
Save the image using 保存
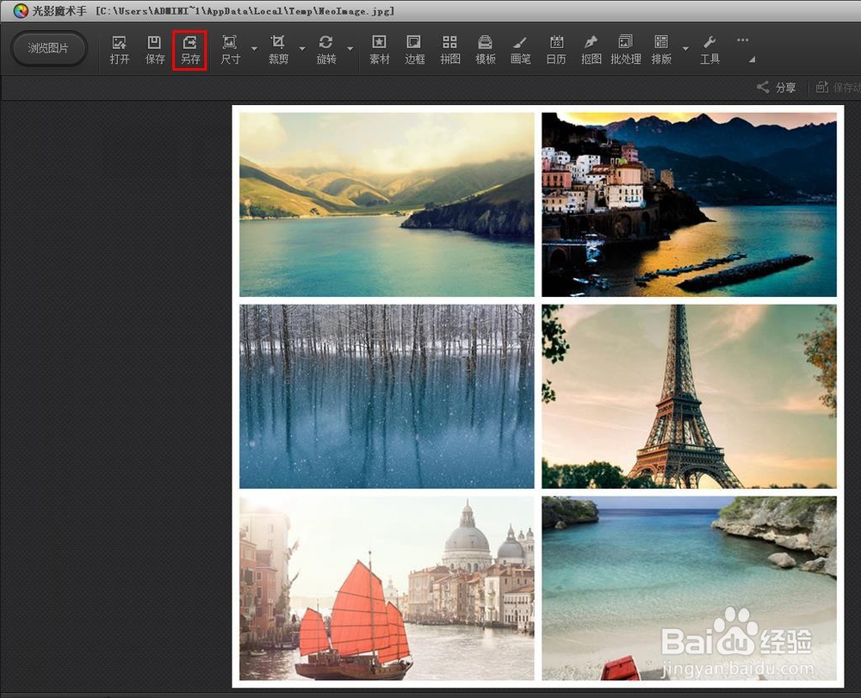155,50
